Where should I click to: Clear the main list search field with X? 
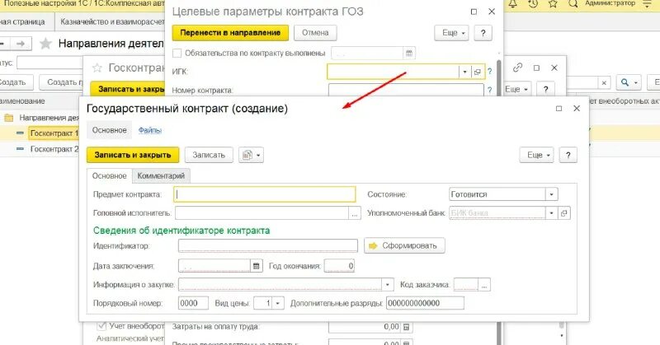604,83
